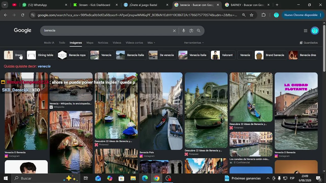Open Microsoft Edge from the taskbar

[145, 178]
